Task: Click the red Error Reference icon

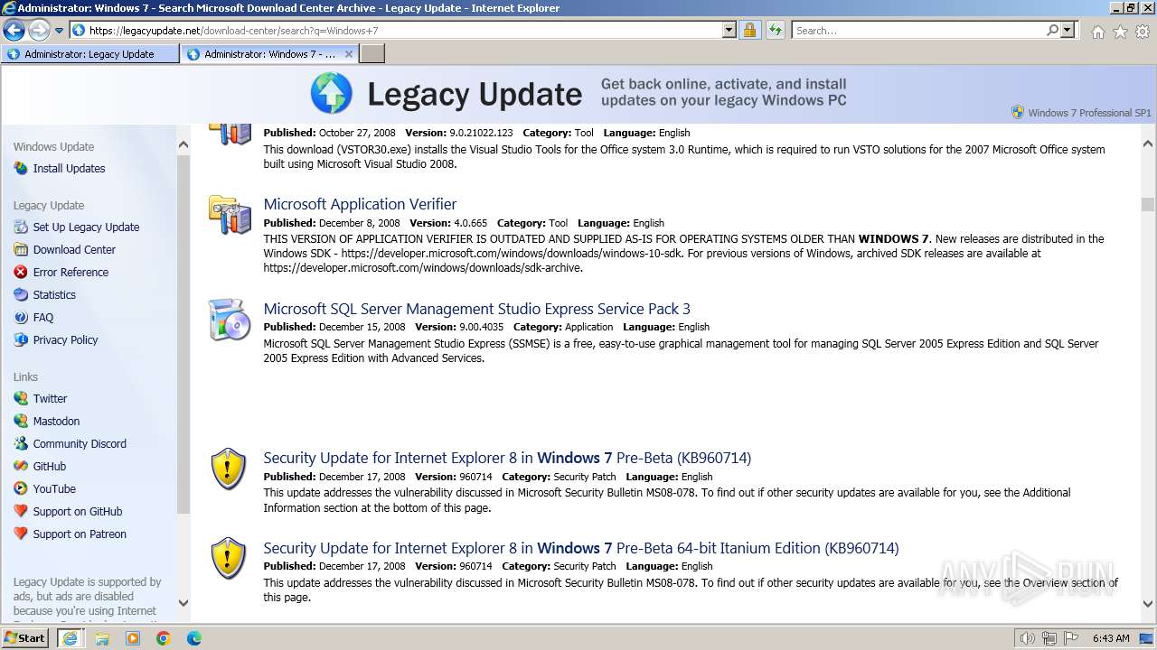Action: pyautogui.click(x=21, y=273)
